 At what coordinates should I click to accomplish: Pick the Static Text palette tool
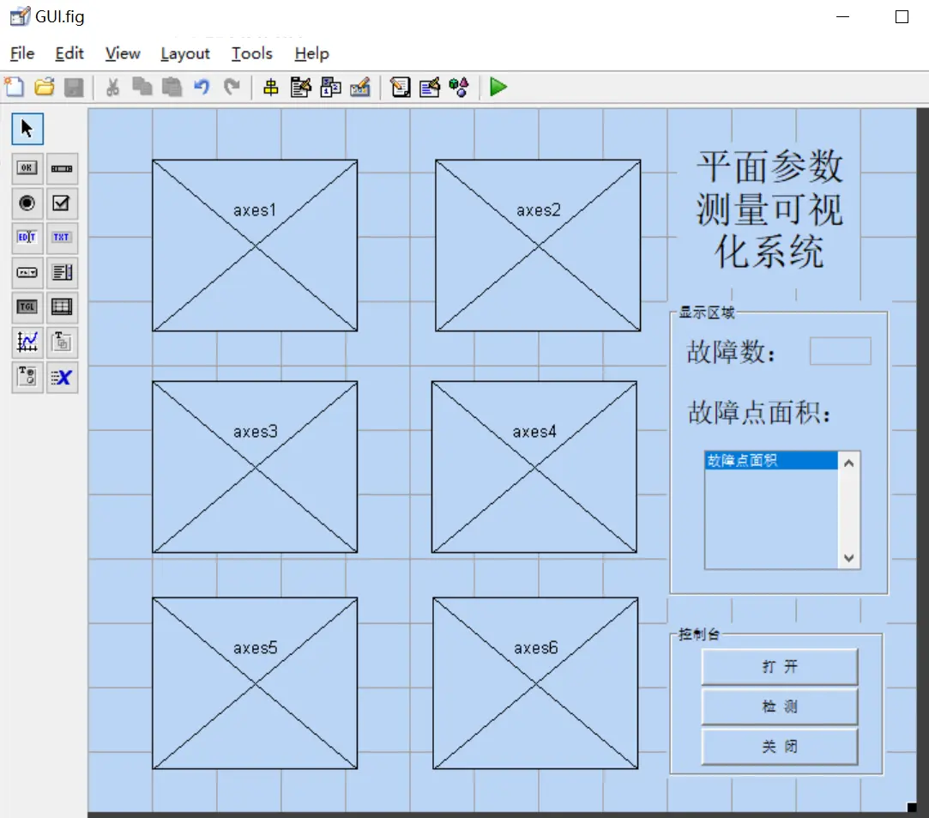pyautogui.click(x=62, y=238)
